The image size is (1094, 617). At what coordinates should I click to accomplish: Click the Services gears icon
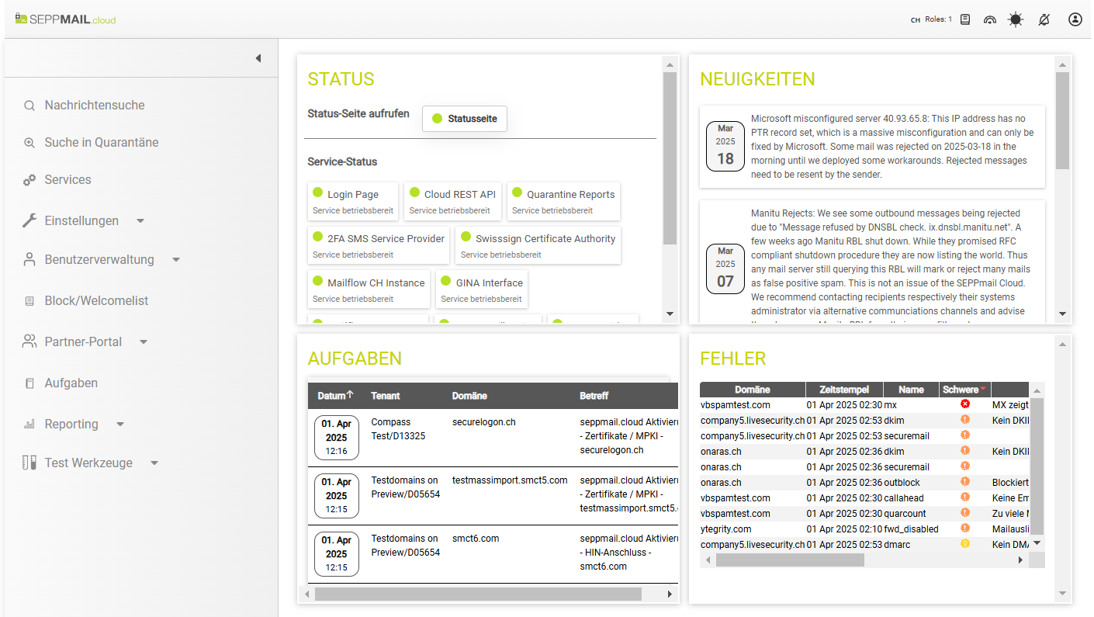click(x=29, y=180)
